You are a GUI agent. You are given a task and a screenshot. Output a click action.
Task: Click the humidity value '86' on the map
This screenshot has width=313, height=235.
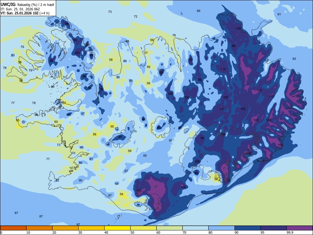[x=80, y=163]
